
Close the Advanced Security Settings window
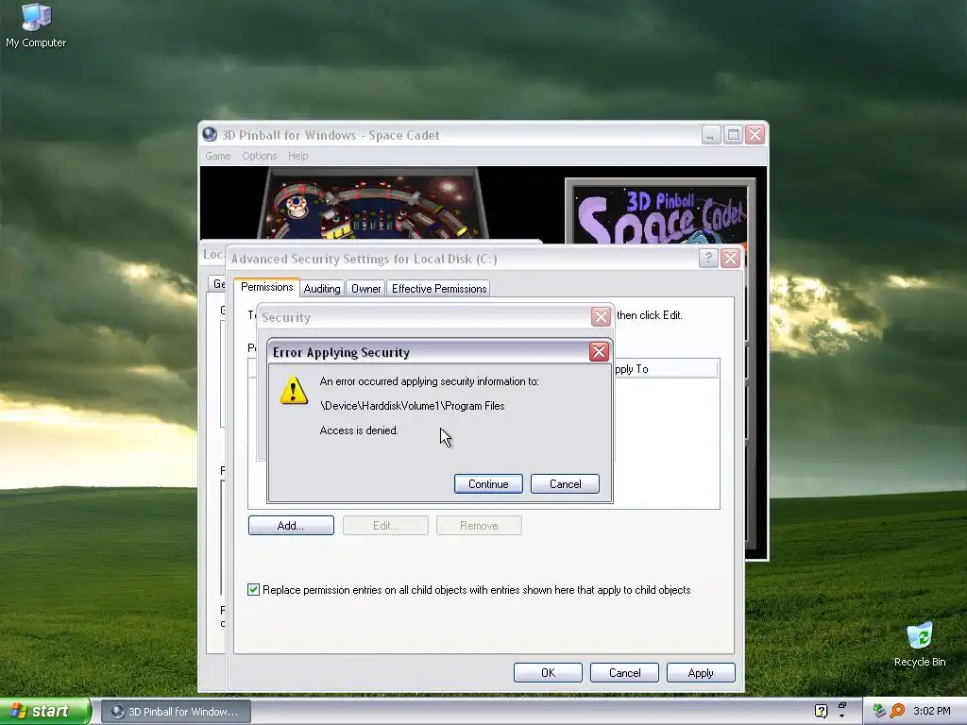point(730,259)
